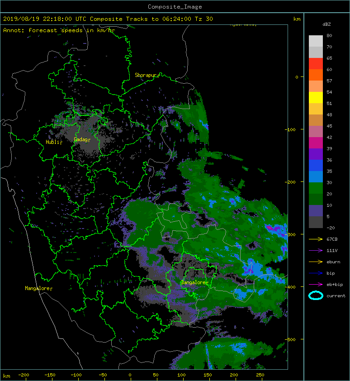Select the eburn legend label
Screen dimensions: 350x381
333,262
